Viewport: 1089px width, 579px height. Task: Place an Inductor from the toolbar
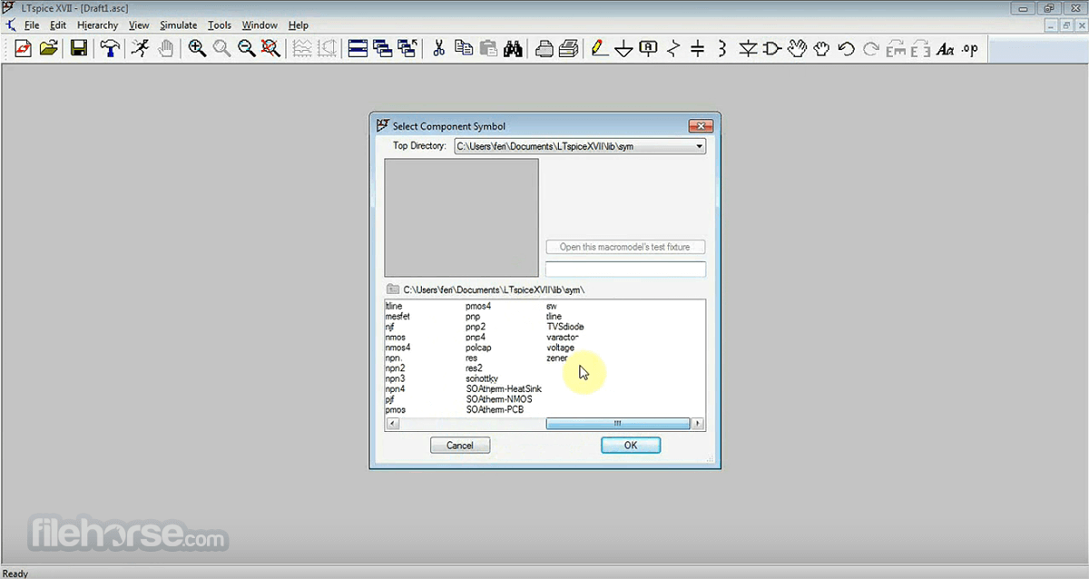click(x=721, y=49)
